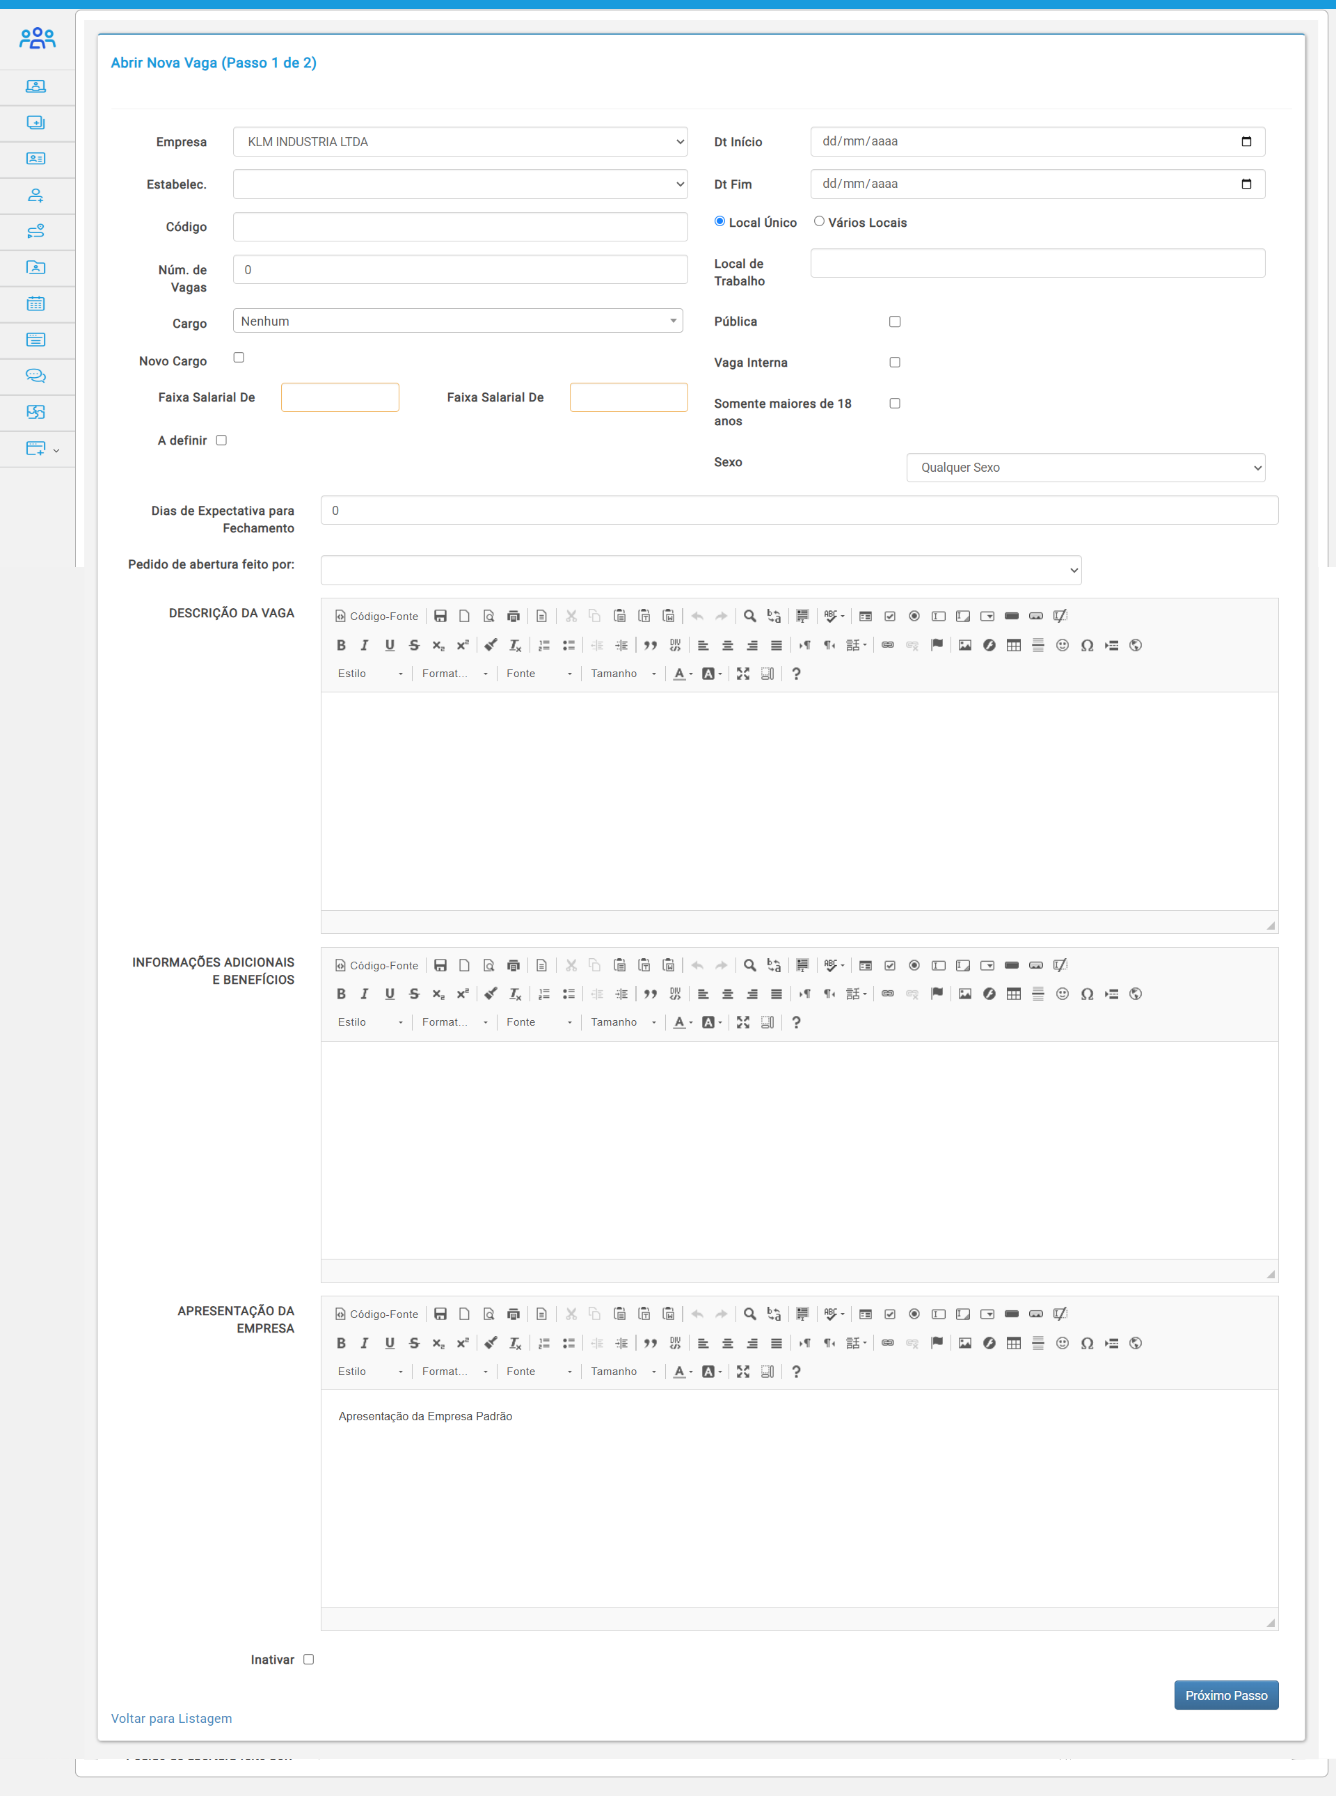Click the help question mark in the Descrição da Vaga editor
The image size is (1336, 1796).
796,674
